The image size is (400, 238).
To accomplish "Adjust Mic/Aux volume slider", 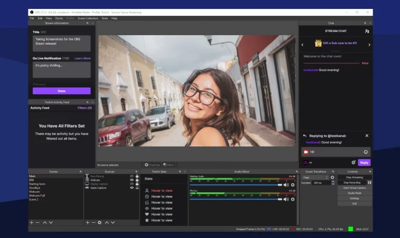I will tap(236, 199).
